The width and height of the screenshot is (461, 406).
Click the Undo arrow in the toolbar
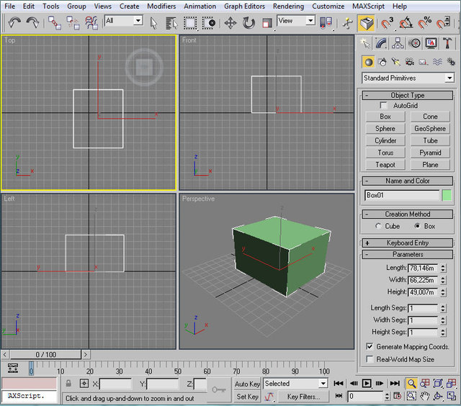tap(14, 22)
